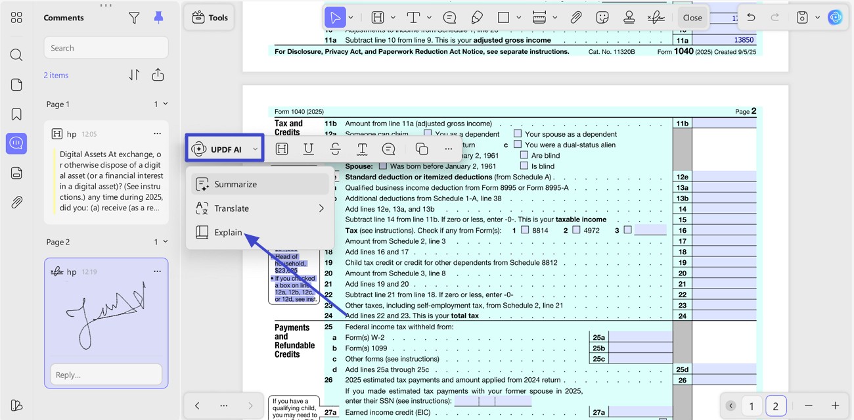Select the Signature tool in top toolbar
Image resolution: width=854 pixels, height=420 pixels.
[656, 18]
